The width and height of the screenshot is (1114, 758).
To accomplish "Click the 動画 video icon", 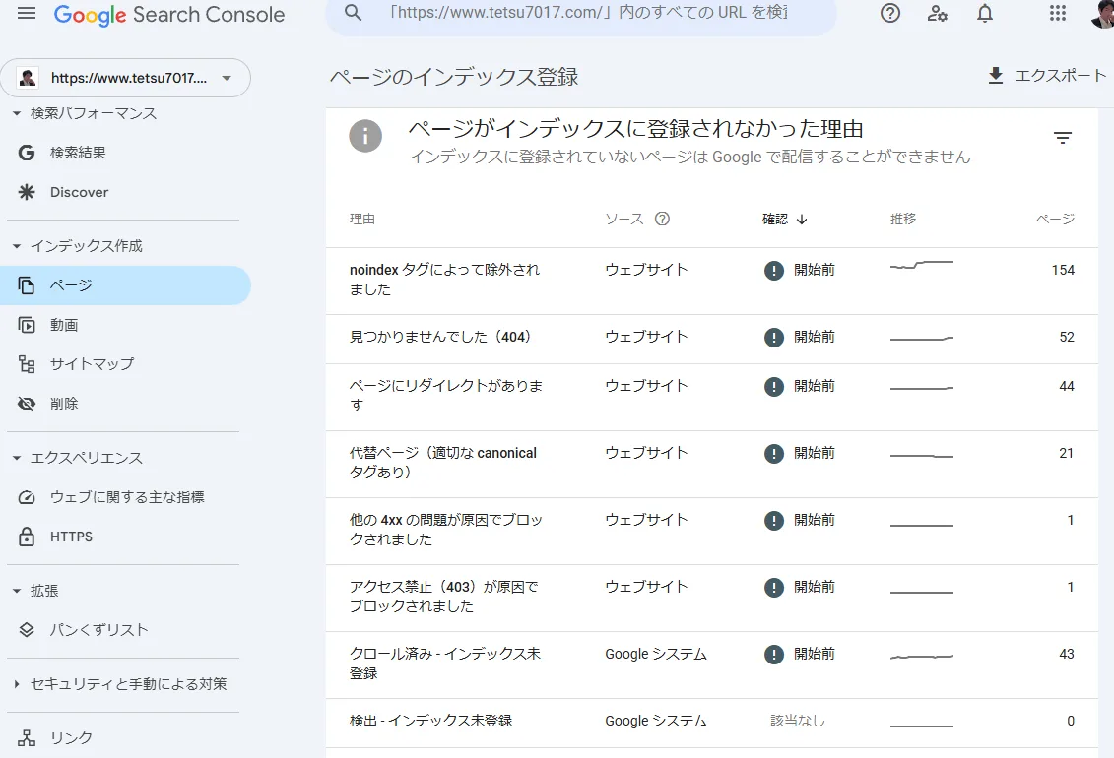I will [x=27, y=325].
